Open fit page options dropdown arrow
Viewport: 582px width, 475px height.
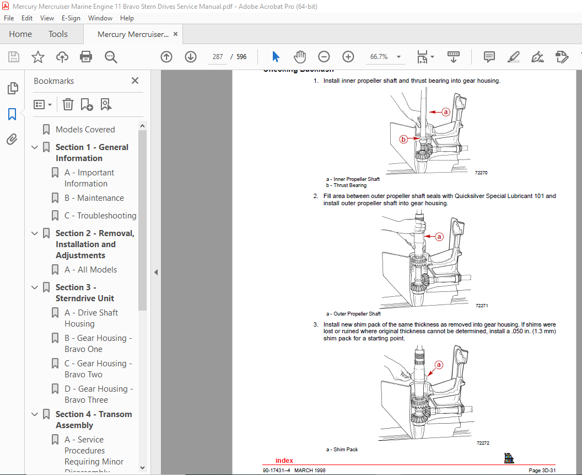tap(433, 57)
